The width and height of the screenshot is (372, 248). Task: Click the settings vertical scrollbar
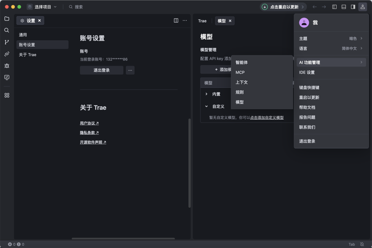coord(189,163)
